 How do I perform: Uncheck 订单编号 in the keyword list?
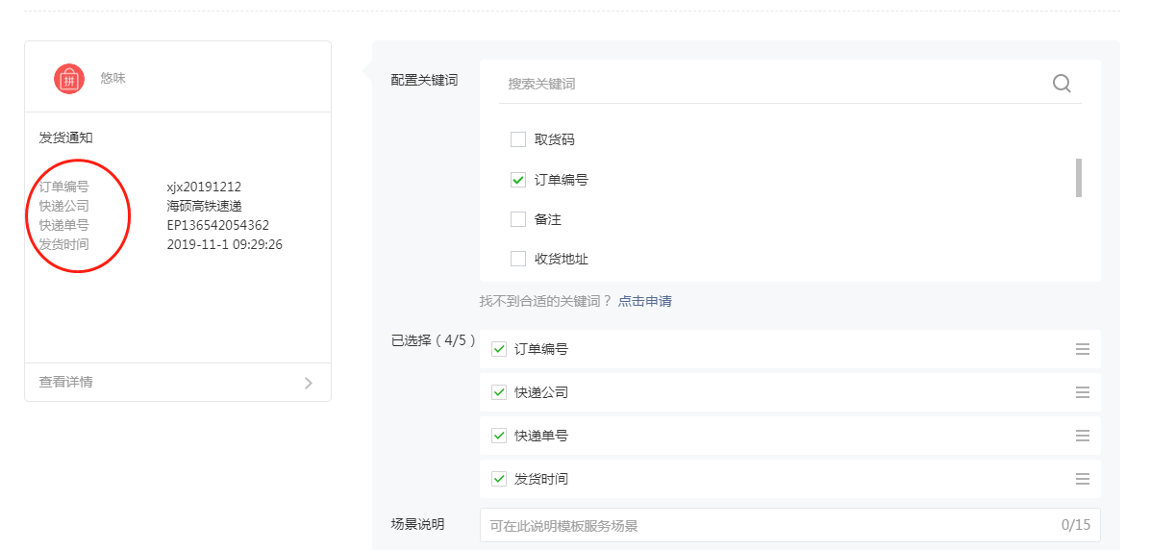[518, 180]
